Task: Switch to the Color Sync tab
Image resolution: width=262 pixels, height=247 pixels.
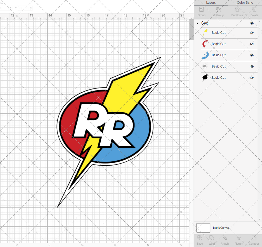Action: tap(245, 3)
